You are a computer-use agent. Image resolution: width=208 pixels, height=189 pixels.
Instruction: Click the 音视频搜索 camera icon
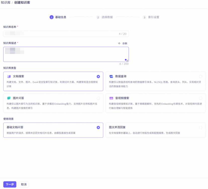[111, 98]
